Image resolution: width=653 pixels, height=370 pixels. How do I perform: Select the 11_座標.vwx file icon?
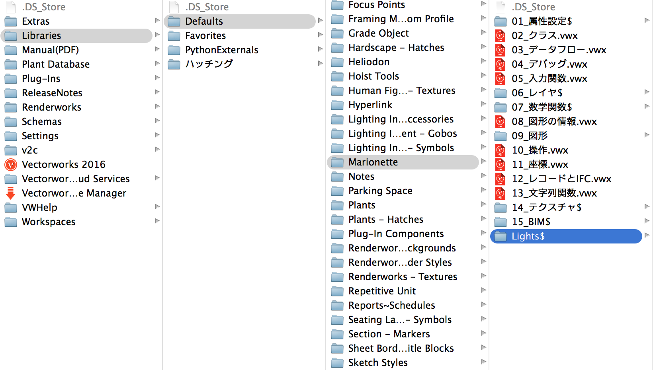501,164
